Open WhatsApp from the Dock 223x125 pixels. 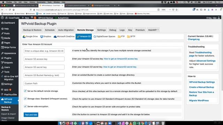point(134,123)
